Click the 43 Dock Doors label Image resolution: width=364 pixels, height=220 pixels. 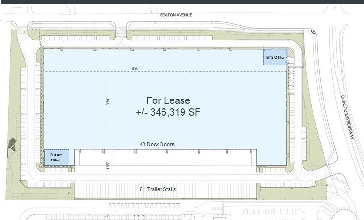point(157,144)
